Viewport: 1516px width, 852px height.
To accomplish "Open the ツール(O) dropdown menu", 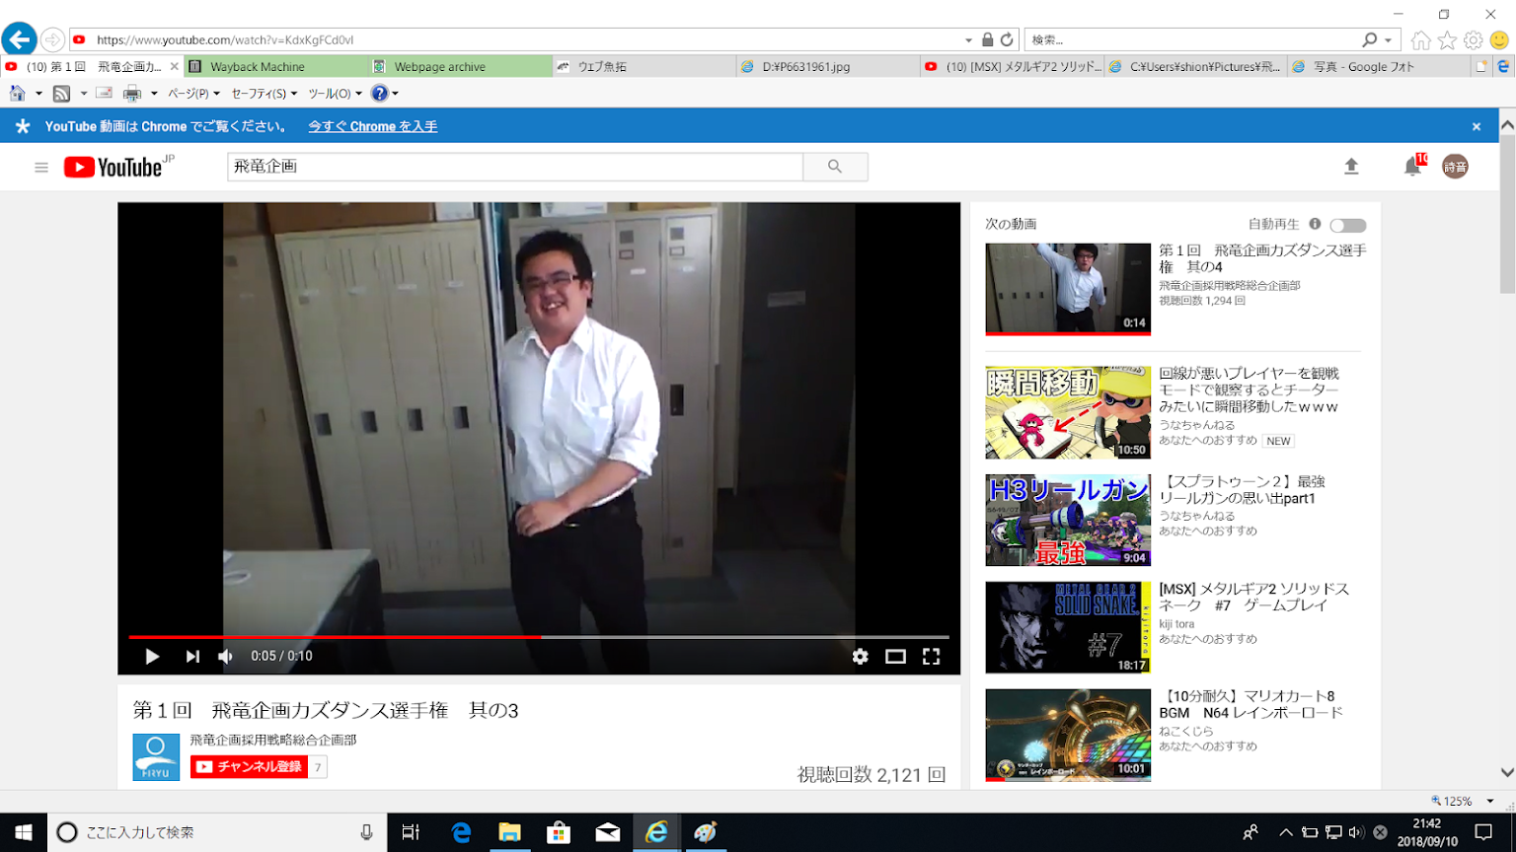I will pos(335,94).
